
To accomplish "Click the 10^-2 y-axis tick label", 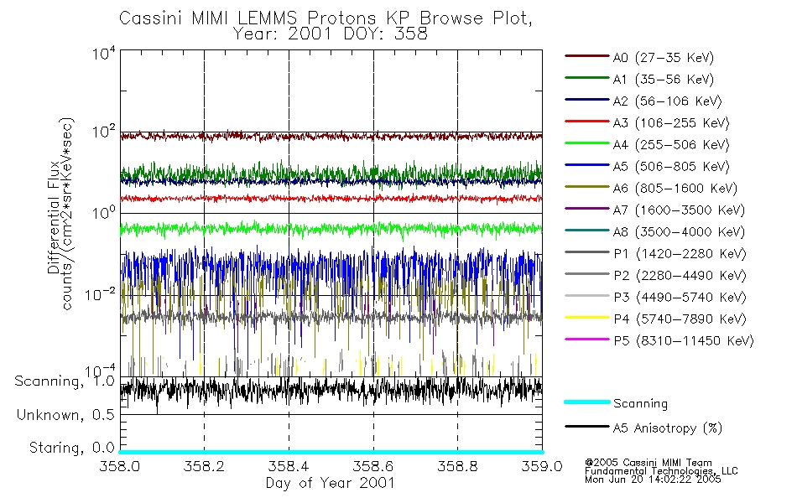I will point(100,294).
